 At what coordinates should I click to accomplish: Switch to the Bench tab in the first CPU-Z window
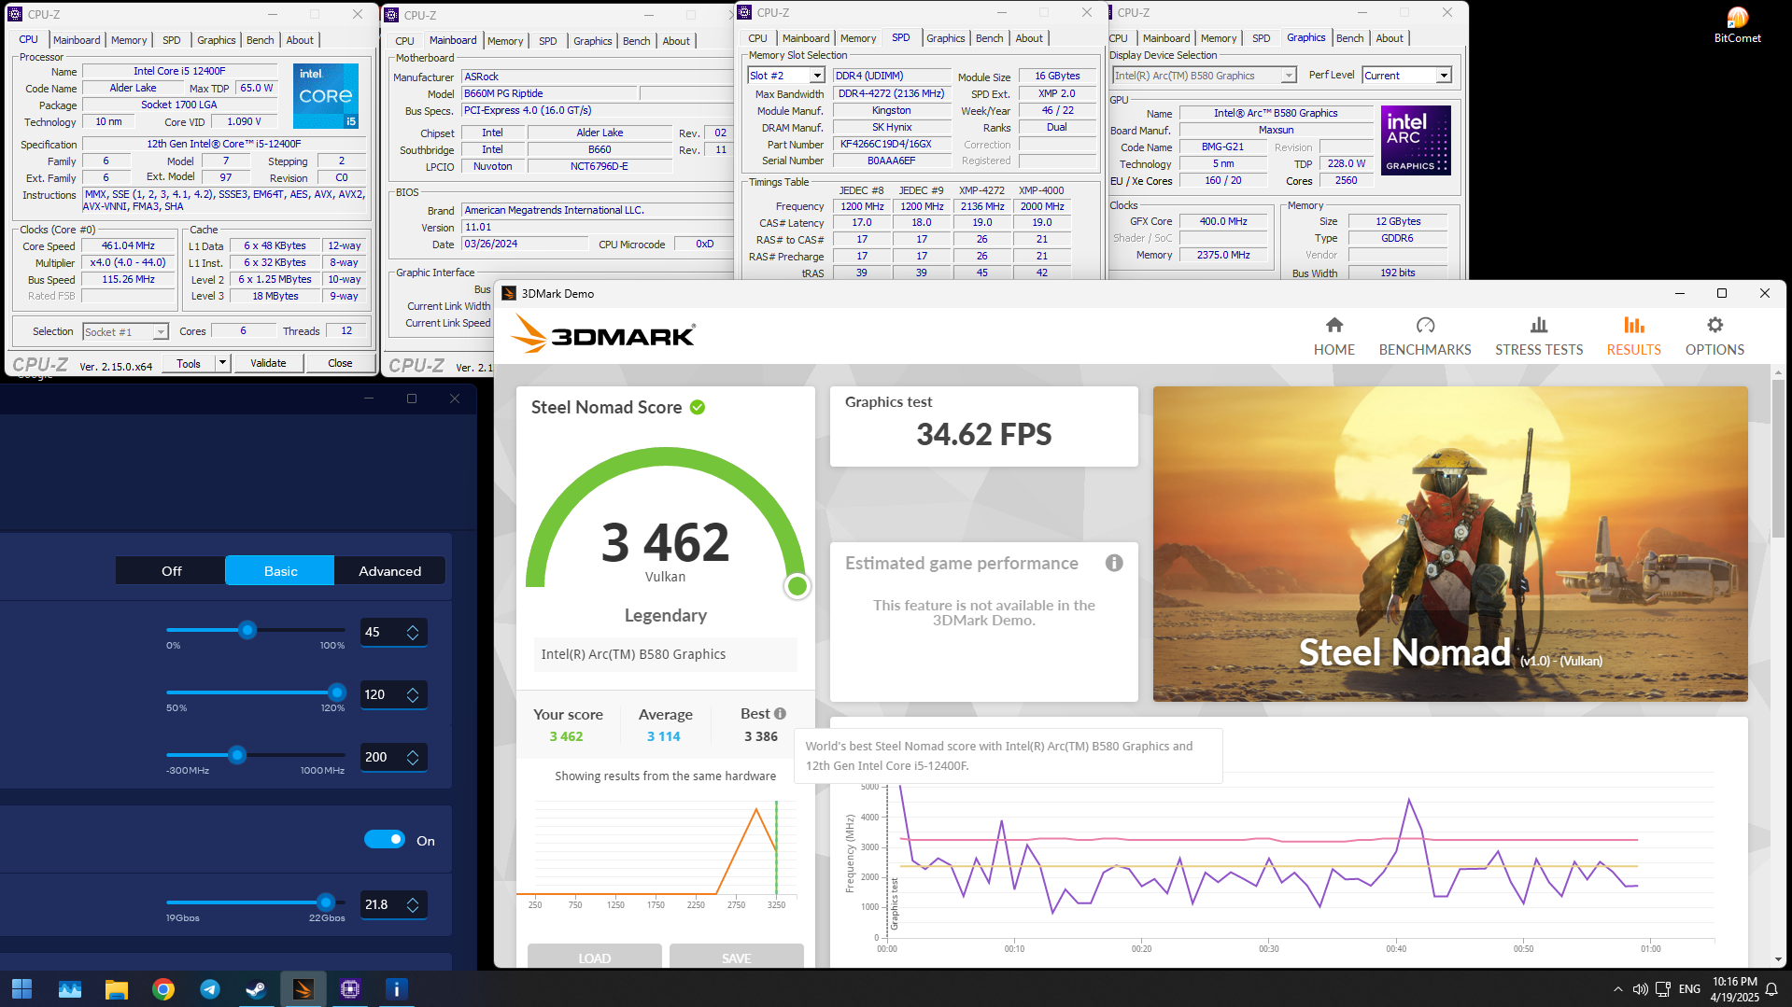260,40
